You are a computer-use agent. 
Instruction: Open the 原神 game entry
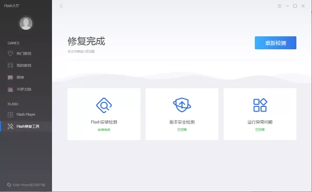pos(26,77)
